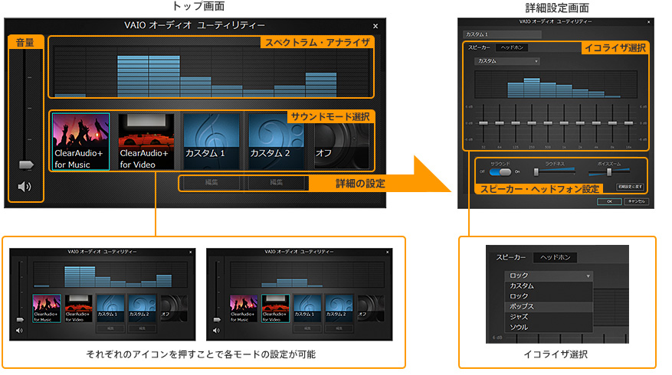The height and width of the screenshot is (375, 672).
Task: Click speaker mute icon in small window with Video highlighted
Action: tap(216, 331)
